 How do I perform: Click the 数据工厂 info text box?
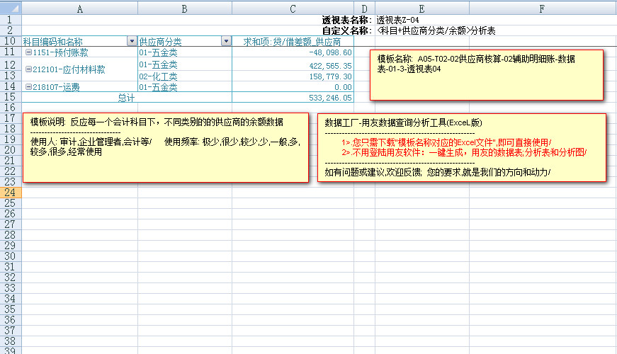click(462, 147)
